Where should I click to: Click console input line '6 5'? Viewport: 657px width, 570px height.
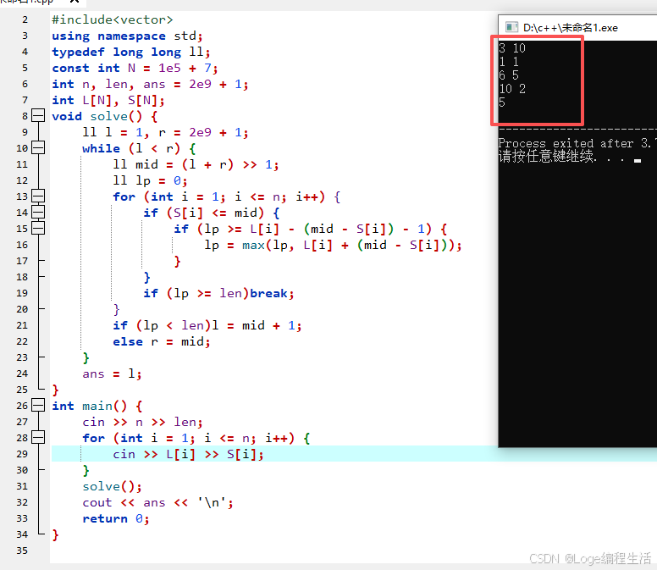point(509,75)
